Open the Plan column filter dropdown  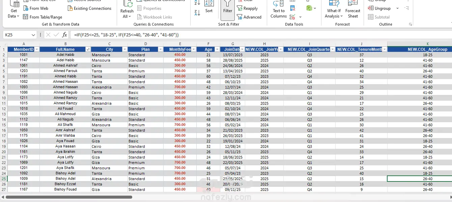[161, 49]
